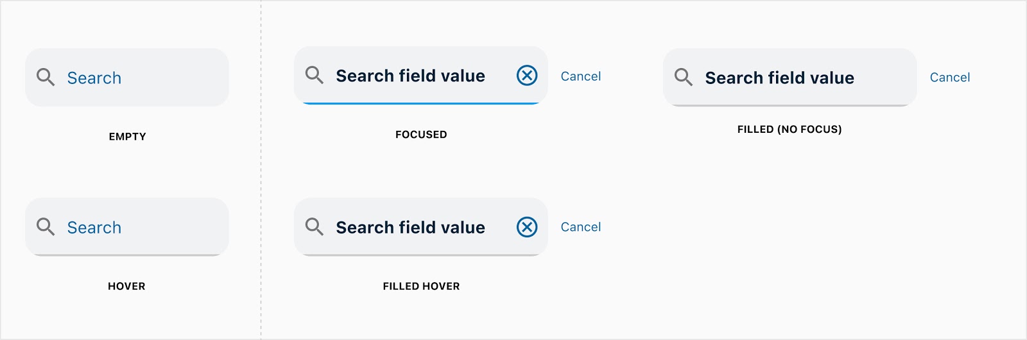Screen dimensions: 1027x340
Task: Cancel the Focused search field
Action: (581, 76)
